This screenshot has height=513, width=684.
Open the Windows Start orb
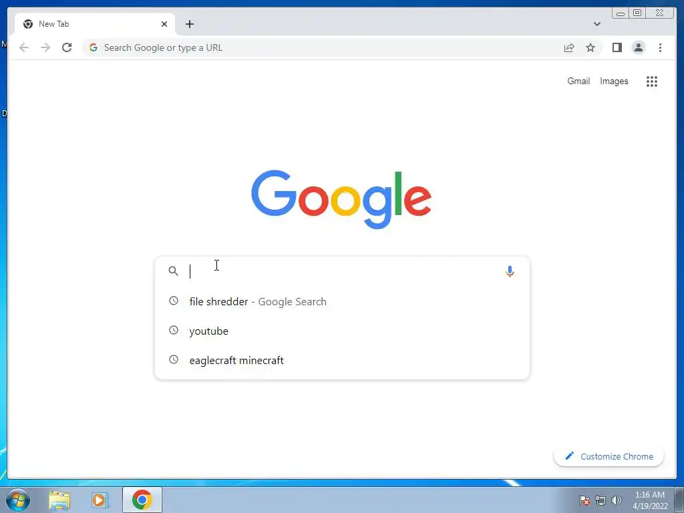coord(18,500)
